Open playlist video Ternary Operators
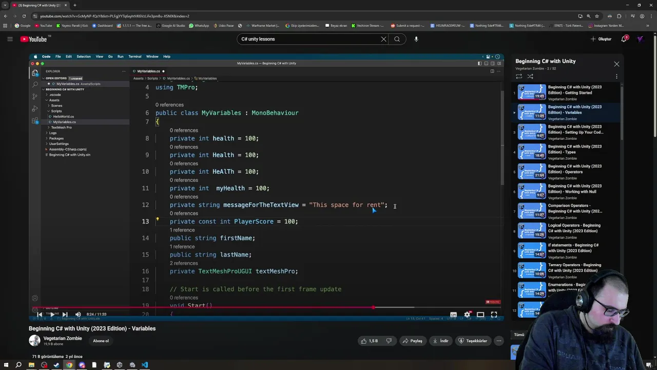The width and height of the screenshot is (657, 370). pos(567,270)
